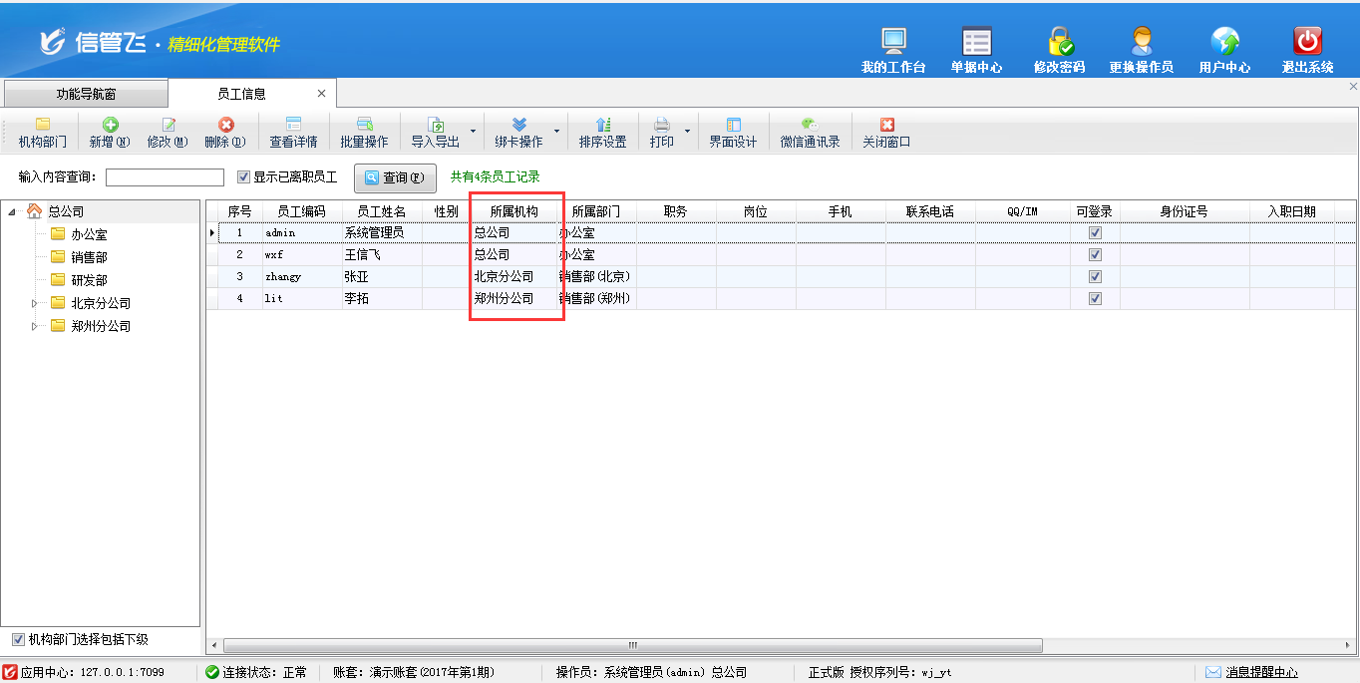Toggle 显示已离职员工 checkbox
Screen dimensions: 1360x683
pyautogui.click(x=244, y=177)
